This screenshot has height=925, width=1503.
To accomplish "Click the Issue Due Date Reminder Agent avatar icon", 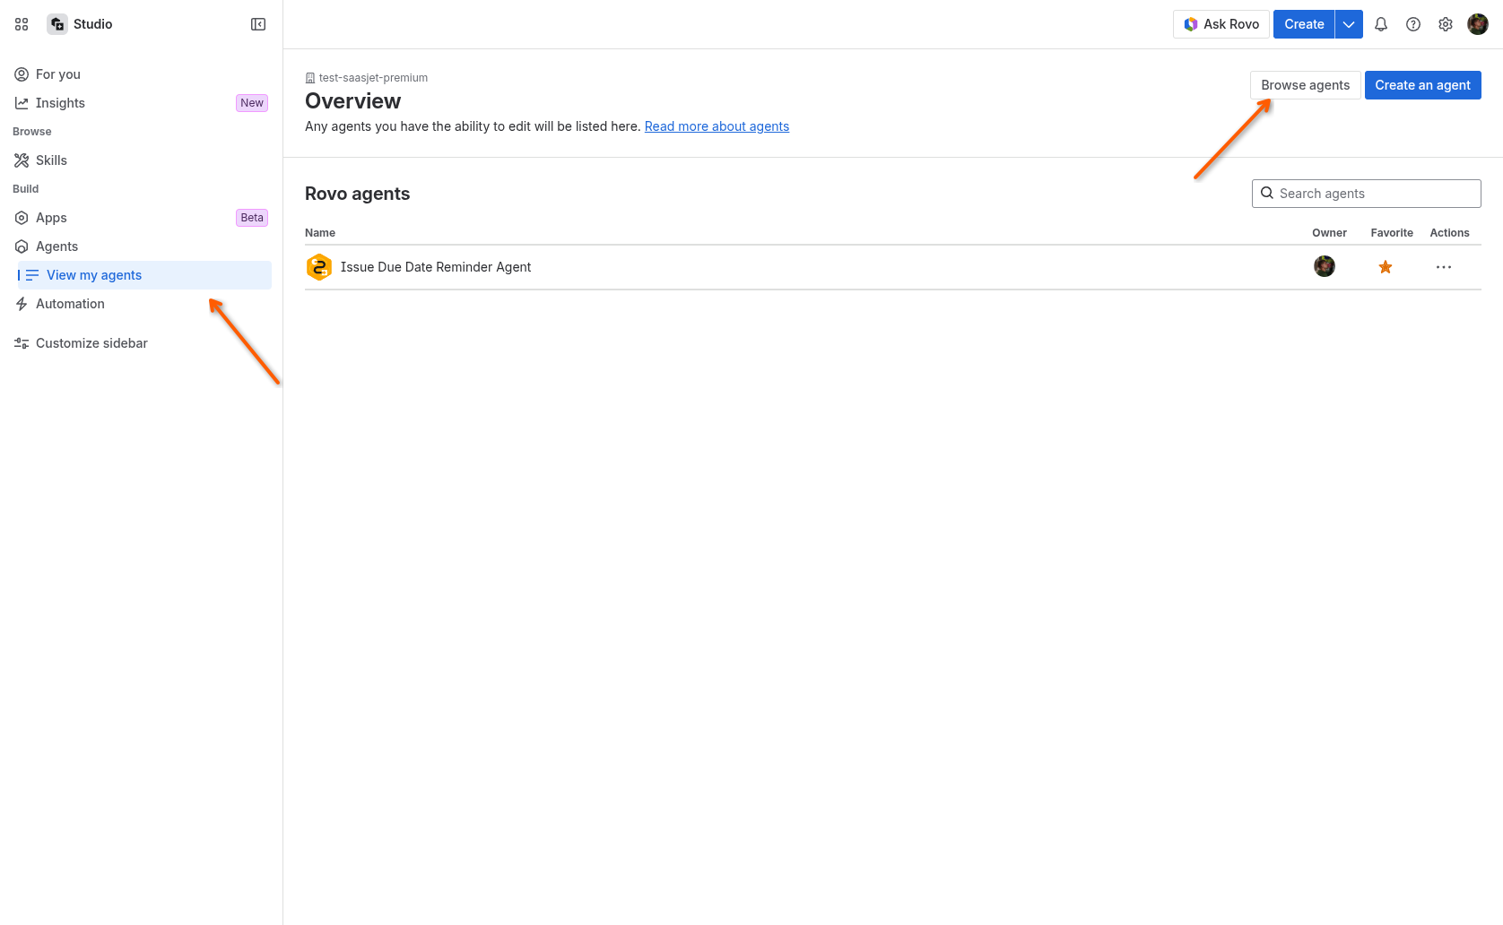I will [x=319, y=267].
